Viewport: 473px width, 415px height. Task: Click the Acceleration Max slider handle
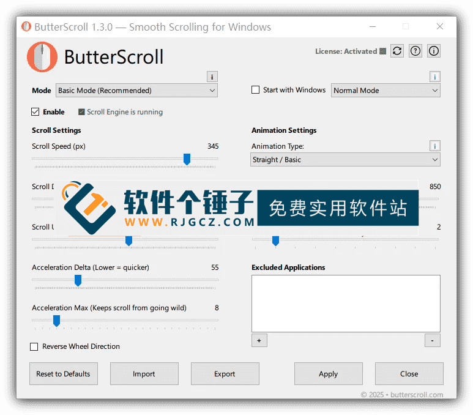tap(56, 321)
